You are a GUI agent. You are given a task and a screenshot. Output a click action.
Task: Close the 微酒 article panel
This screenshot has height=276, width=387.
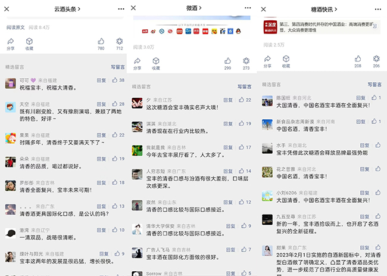(133, 8)
